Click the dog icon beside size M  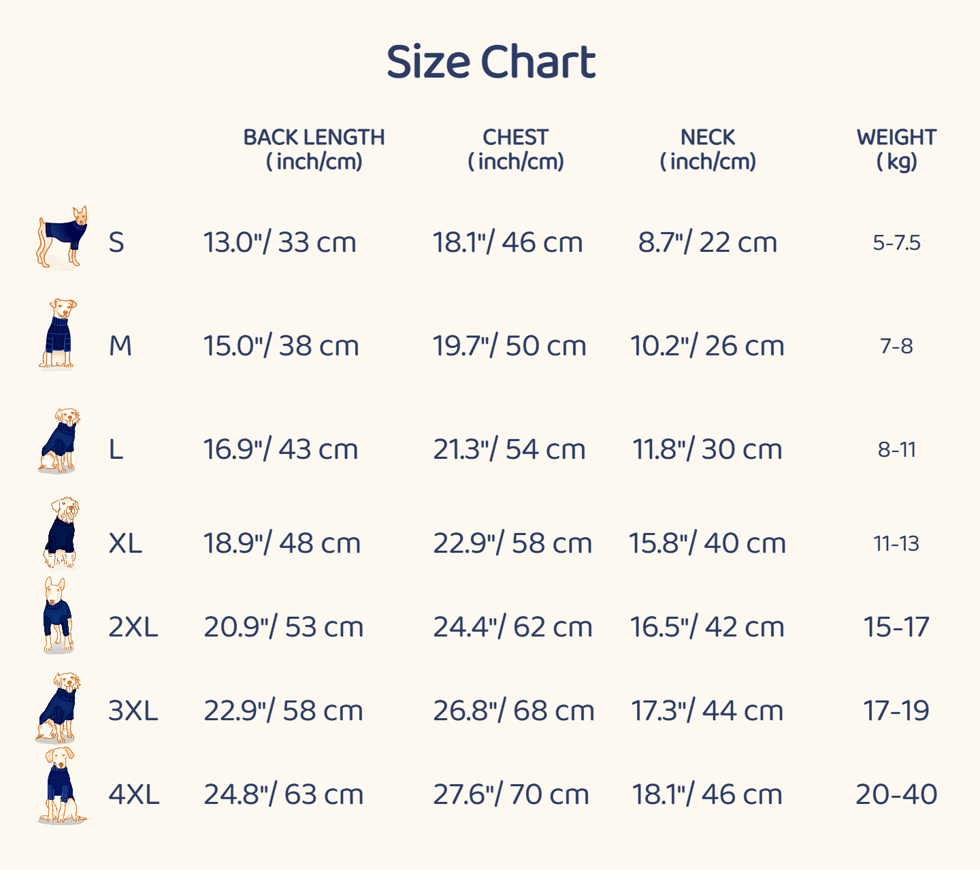58,334
